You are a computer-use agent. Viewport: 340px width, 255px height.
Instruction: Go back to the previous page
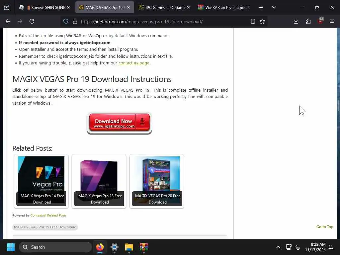8,21
